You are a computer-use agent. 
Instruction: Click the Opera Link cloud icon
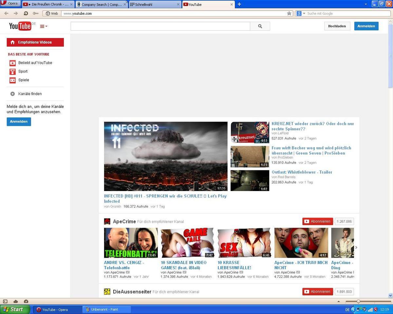(x=16, y=301)
